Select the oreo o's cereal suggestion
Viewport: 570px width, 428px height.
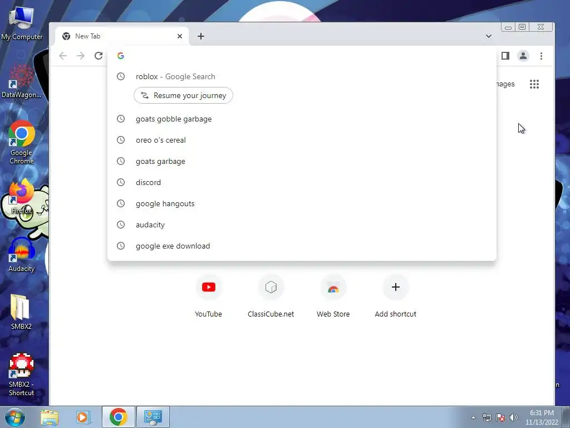pos(302,140)
